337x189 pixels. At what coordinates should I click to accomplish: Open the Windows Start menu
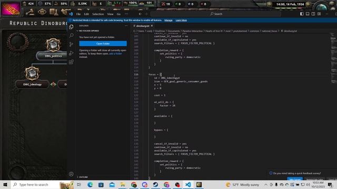(5, 184)
